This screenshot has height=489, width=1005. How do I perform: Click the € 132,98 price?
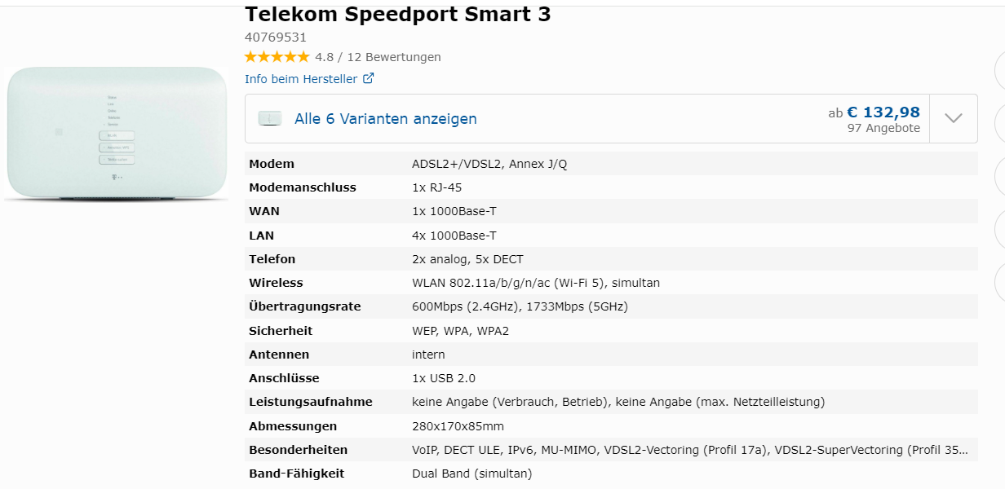point(883,112)
